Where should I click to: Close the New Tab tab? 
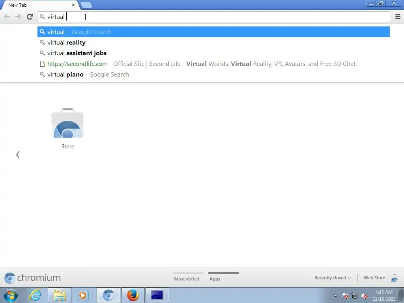[73, 5]
